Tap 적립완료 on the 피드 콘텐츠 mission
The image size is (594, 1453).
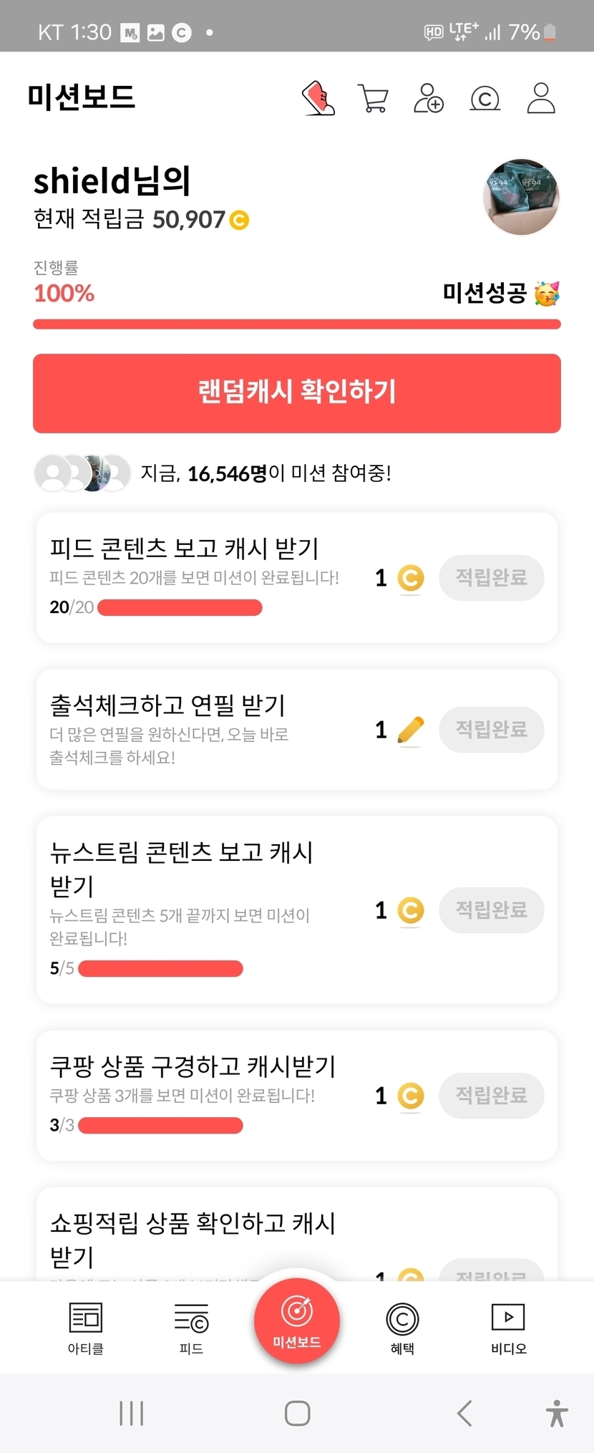coord(491,578)
